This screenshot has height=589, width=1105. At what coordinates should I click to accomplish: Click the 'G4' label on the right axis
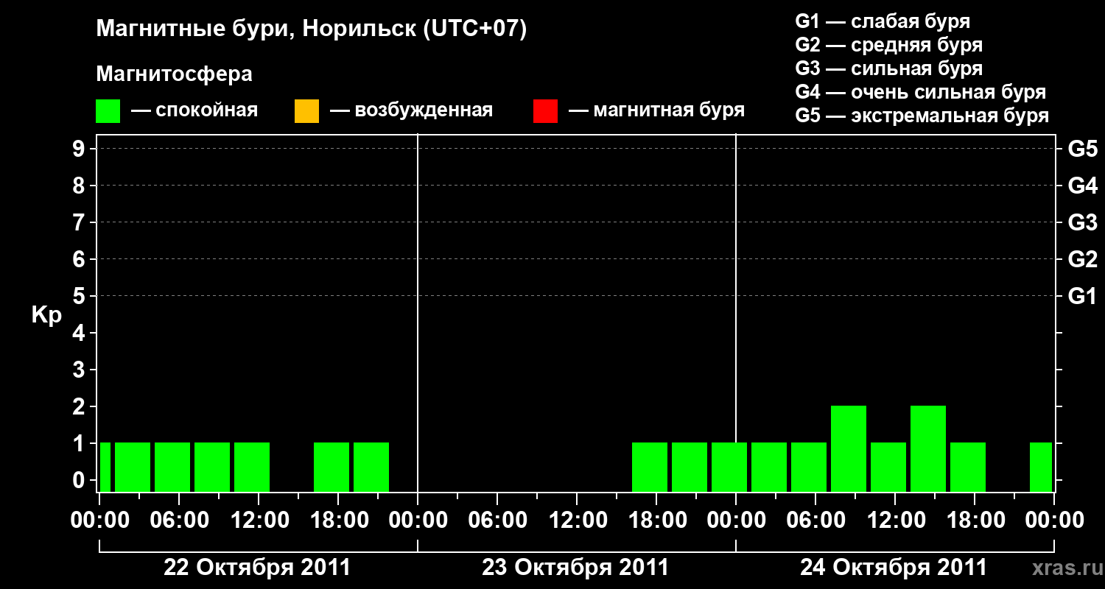click(1082, 186)
